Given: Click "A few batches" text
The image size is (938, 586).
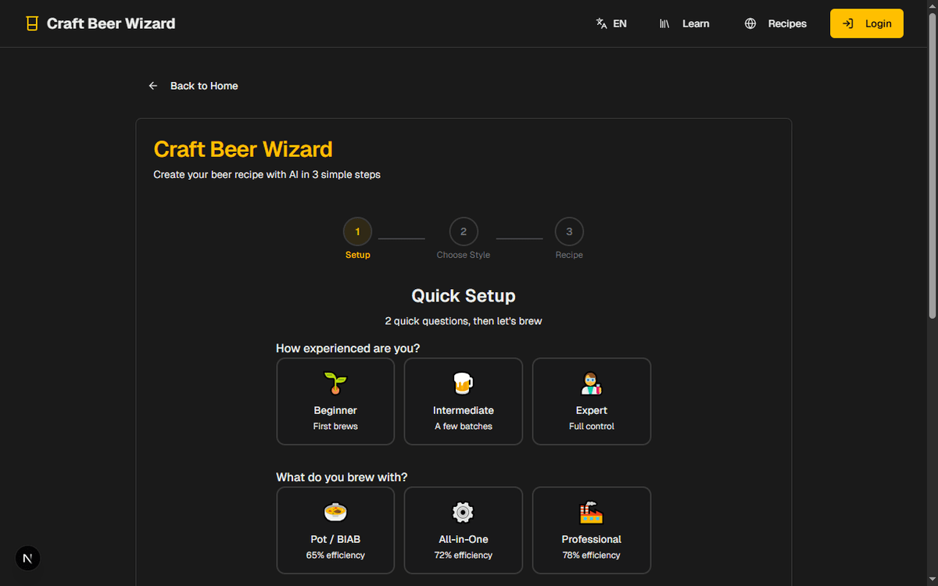Looking at the screenshot, I should tap(464, 427).
